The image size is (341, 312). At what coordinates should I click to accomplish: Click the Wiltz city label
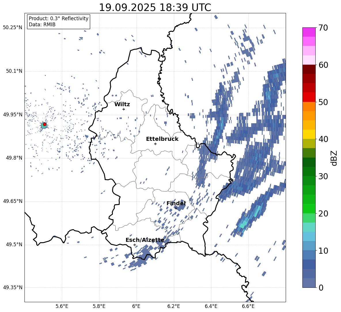click(122, 104)
